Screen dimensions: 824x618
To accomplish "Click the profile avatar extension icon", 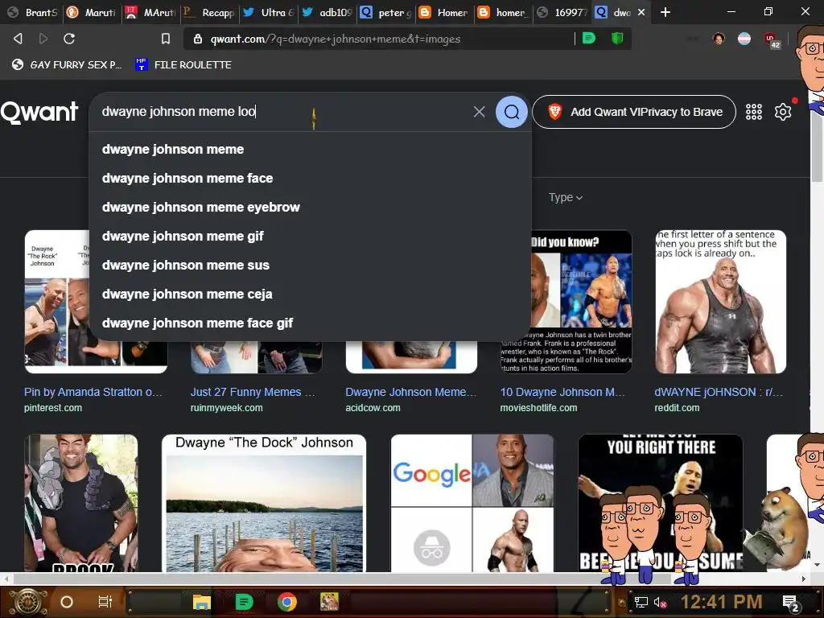I will [x=719, y=39].
